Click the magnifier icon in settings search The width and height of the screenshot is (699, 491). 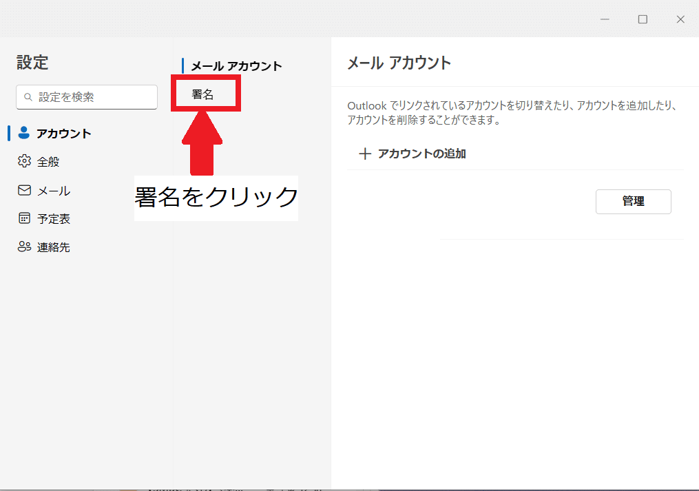pyautogui.click(x=28, y=97)
